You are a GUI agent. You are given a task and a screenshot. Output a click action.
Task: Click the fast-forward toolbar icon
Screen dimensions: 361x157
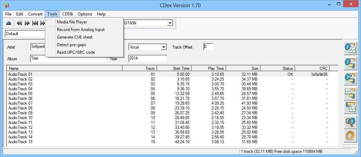(x=27, y=23)
